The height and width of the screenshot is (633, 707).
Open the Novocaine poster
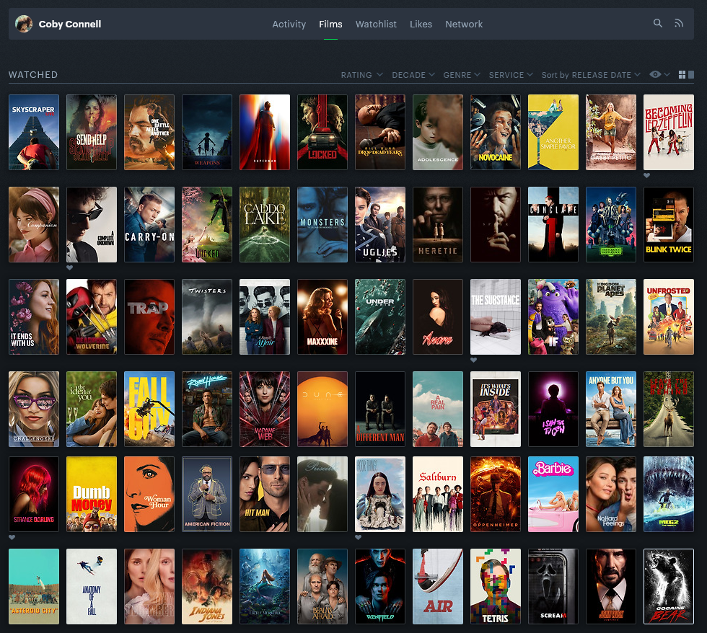(x=496, y=132)
